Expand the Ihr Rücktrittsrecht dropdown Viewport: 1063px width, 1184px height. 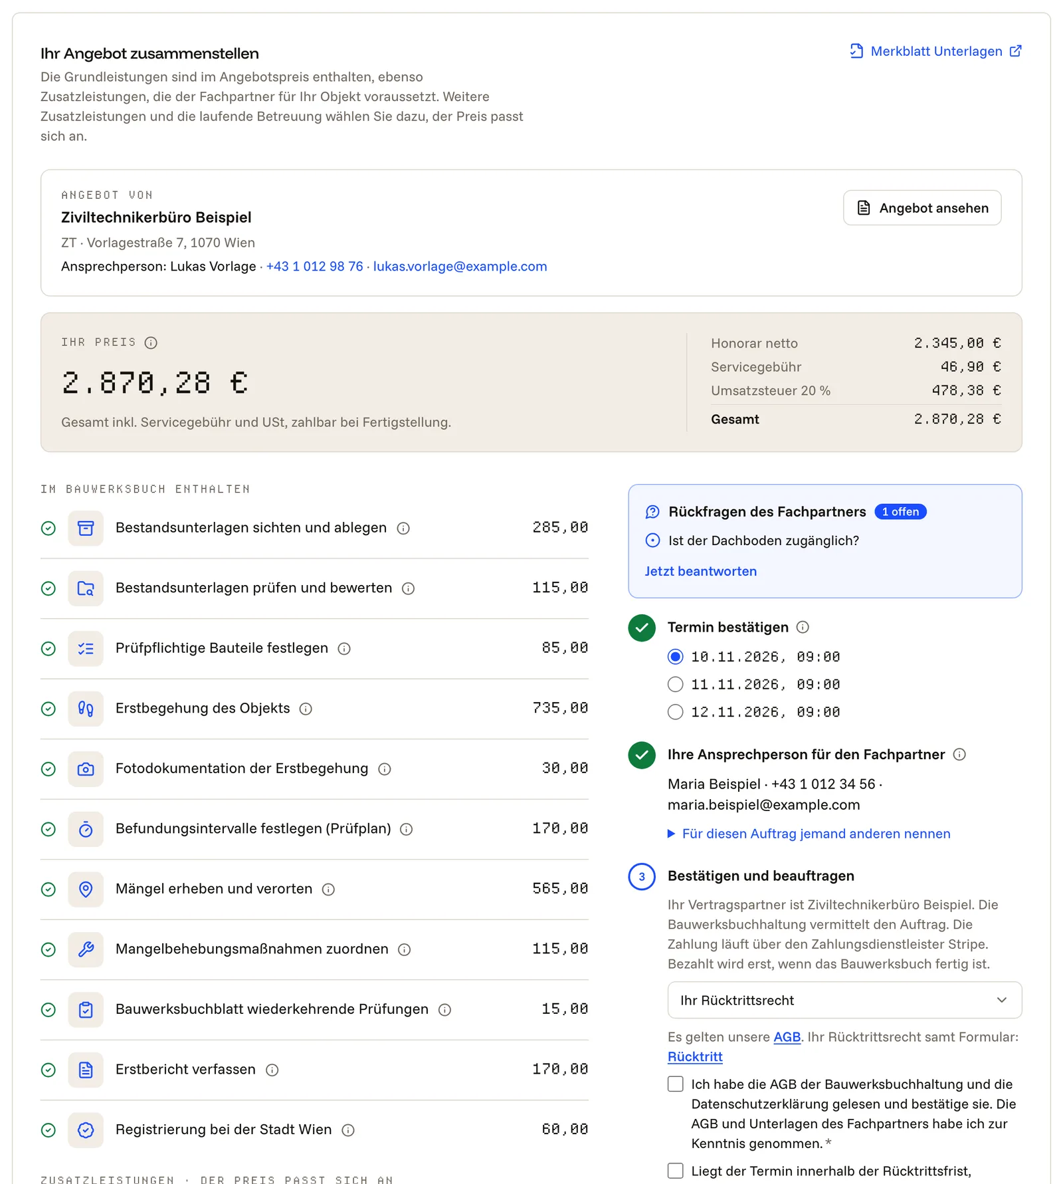tap(844, 1000)
